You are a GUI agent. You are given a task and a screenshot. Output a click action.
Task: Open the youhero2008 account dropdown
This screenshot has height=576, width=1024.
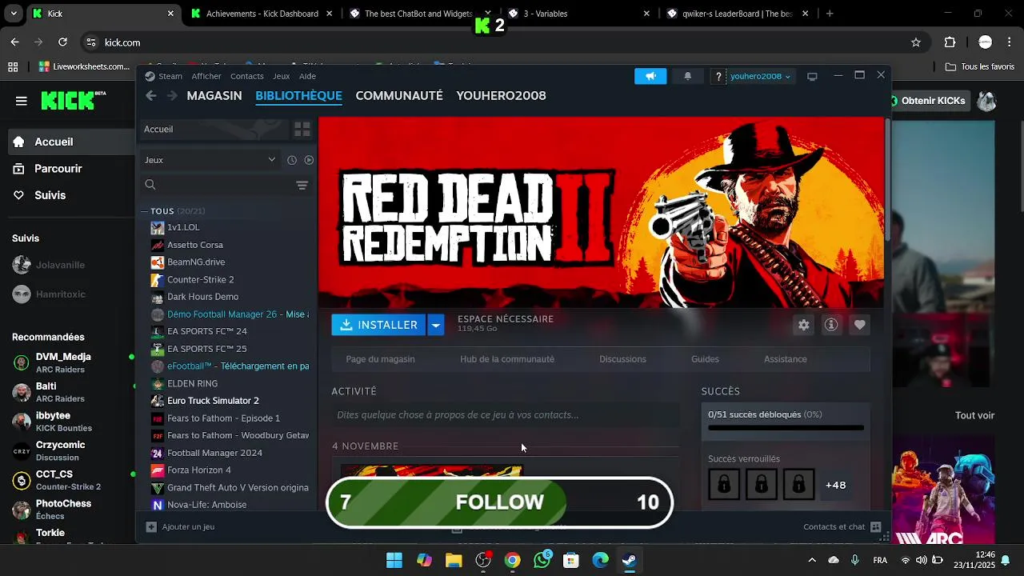tap(760, 76)
